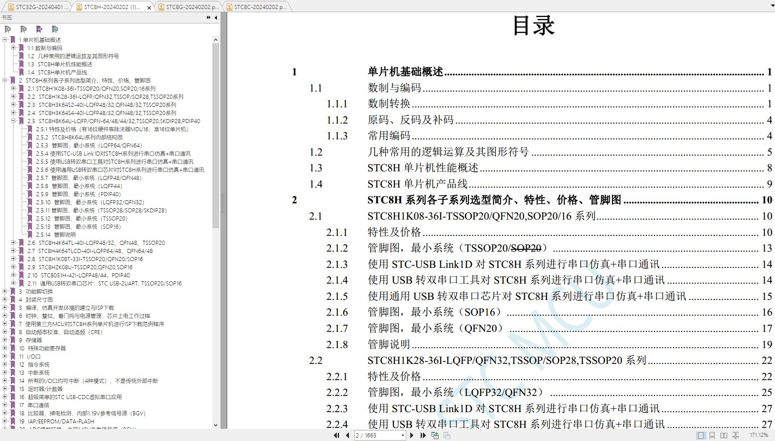Expand bookmark 3 功能脚切换
Image resolution: width=775 pixels, height=441 pixels.
click(x=5, y=291)
